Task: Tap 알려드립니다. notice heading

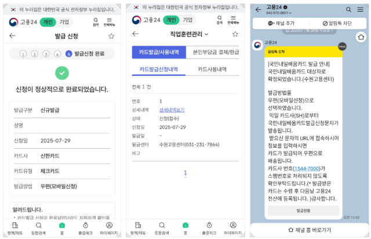Action: pos(27,209)
